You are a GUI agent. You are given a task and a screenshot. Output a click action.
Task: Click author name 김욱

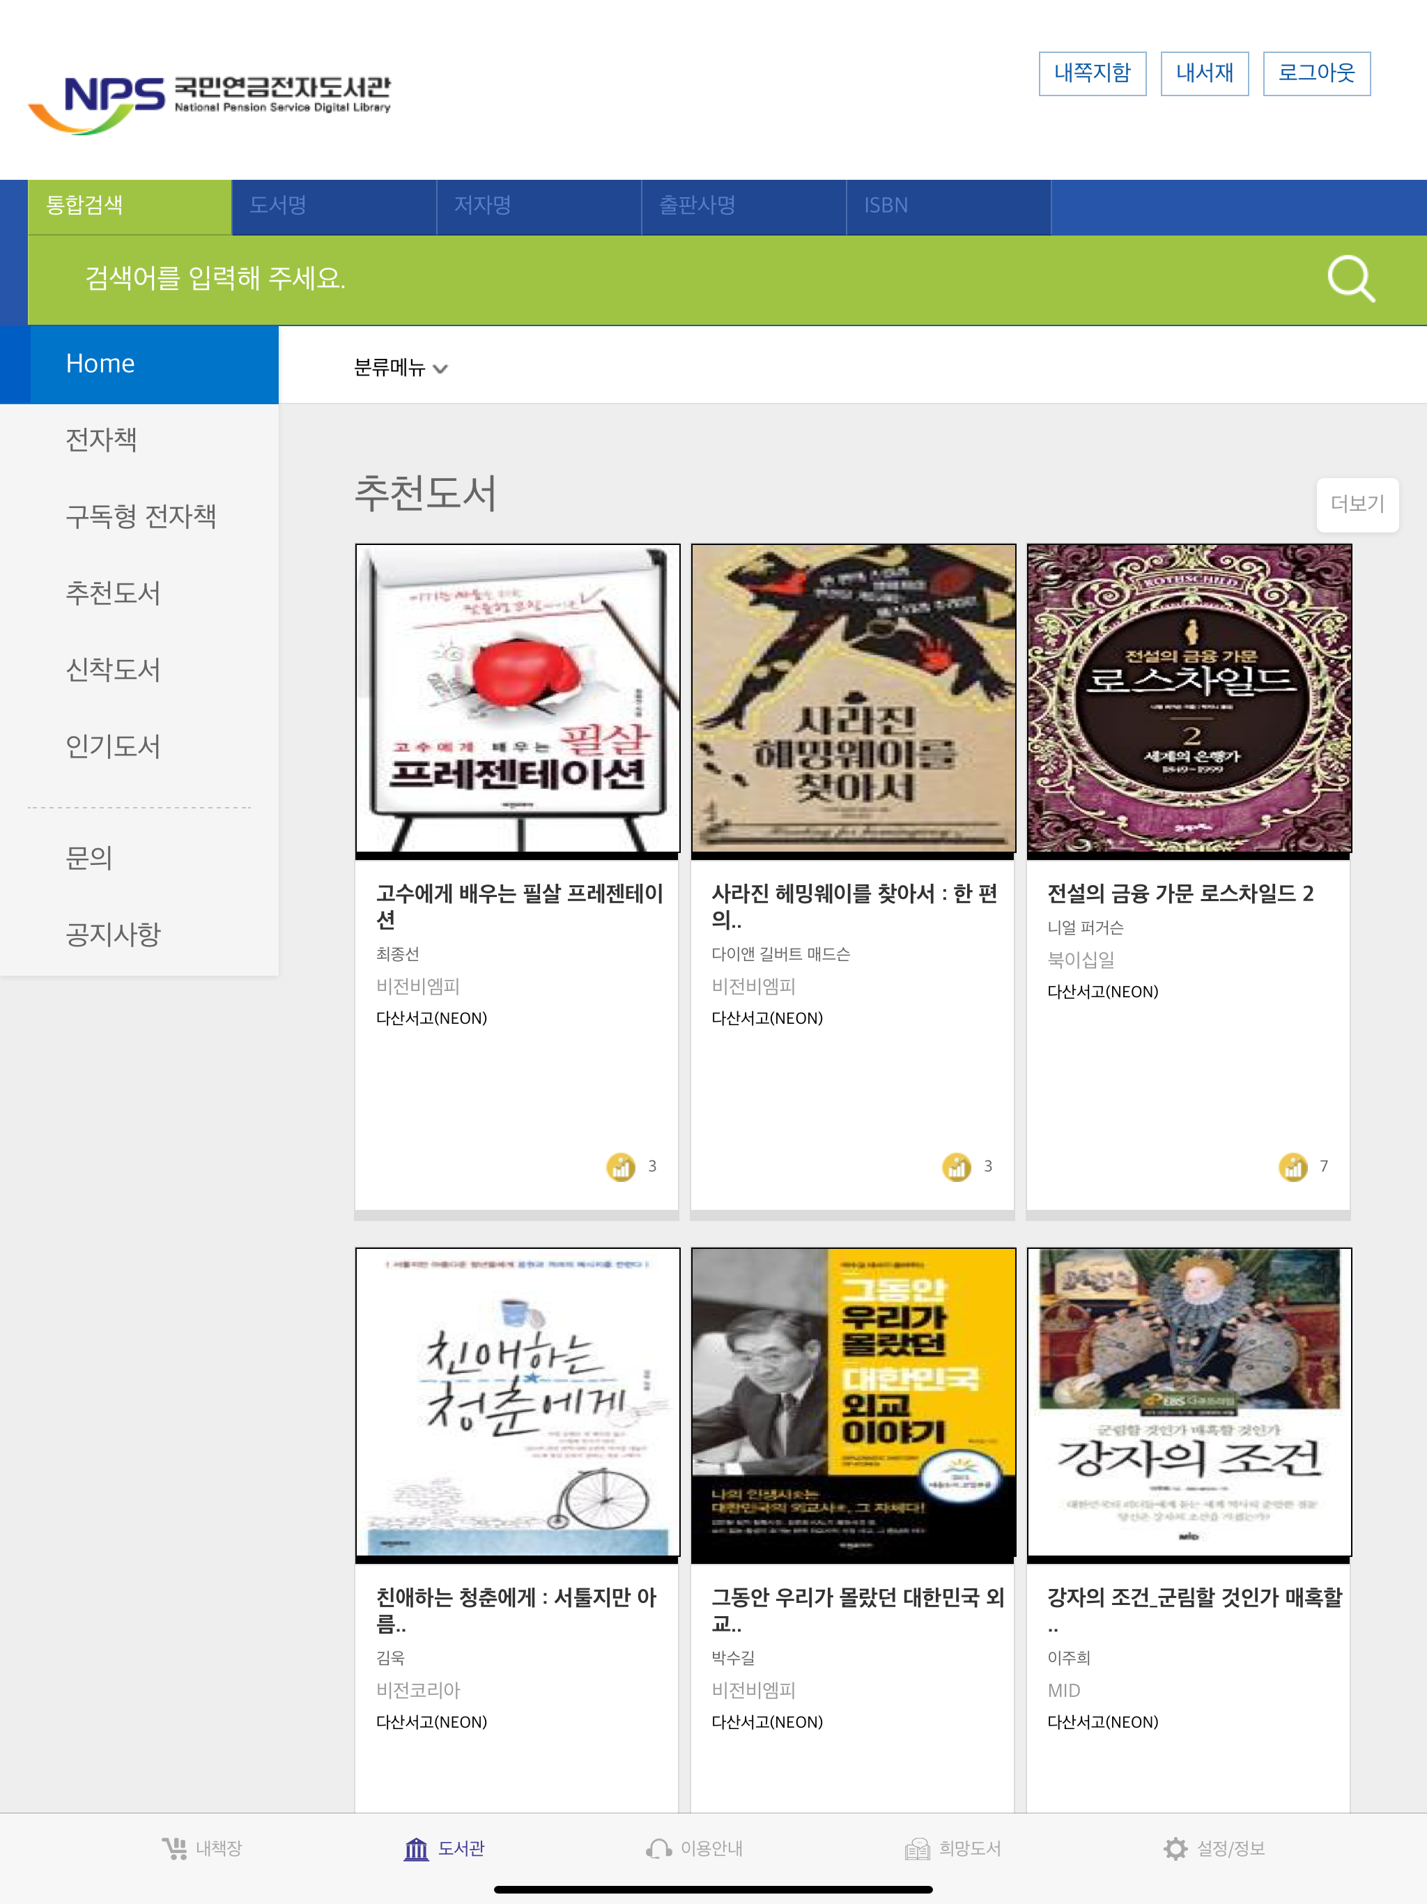(x=390, y=1658)
